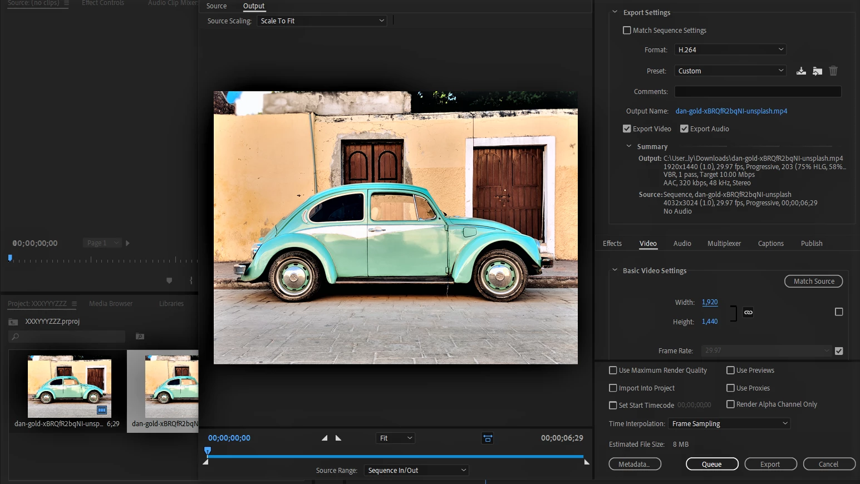Viewport: 860px width, 484px height.
Task: Click the output name file link
Action: (x=731, y=111)
